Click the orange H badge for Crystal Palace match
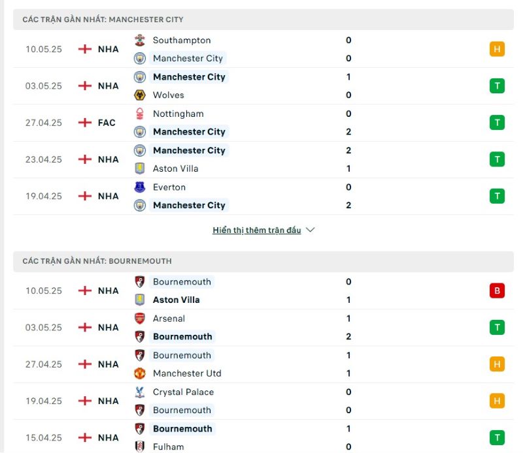The height and width of the screenshot is (453, 523). 497,401
